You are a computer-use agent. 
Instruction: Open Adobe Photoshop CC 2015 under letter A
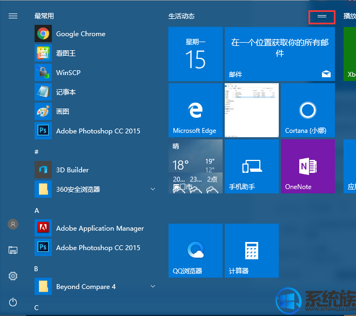[96, 247]
